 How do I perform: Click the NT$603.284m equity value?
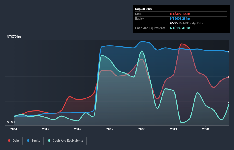[180, 19]
